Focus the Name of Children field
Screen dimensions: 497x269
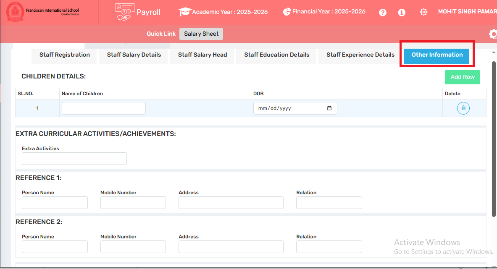[x=104, y=108]
